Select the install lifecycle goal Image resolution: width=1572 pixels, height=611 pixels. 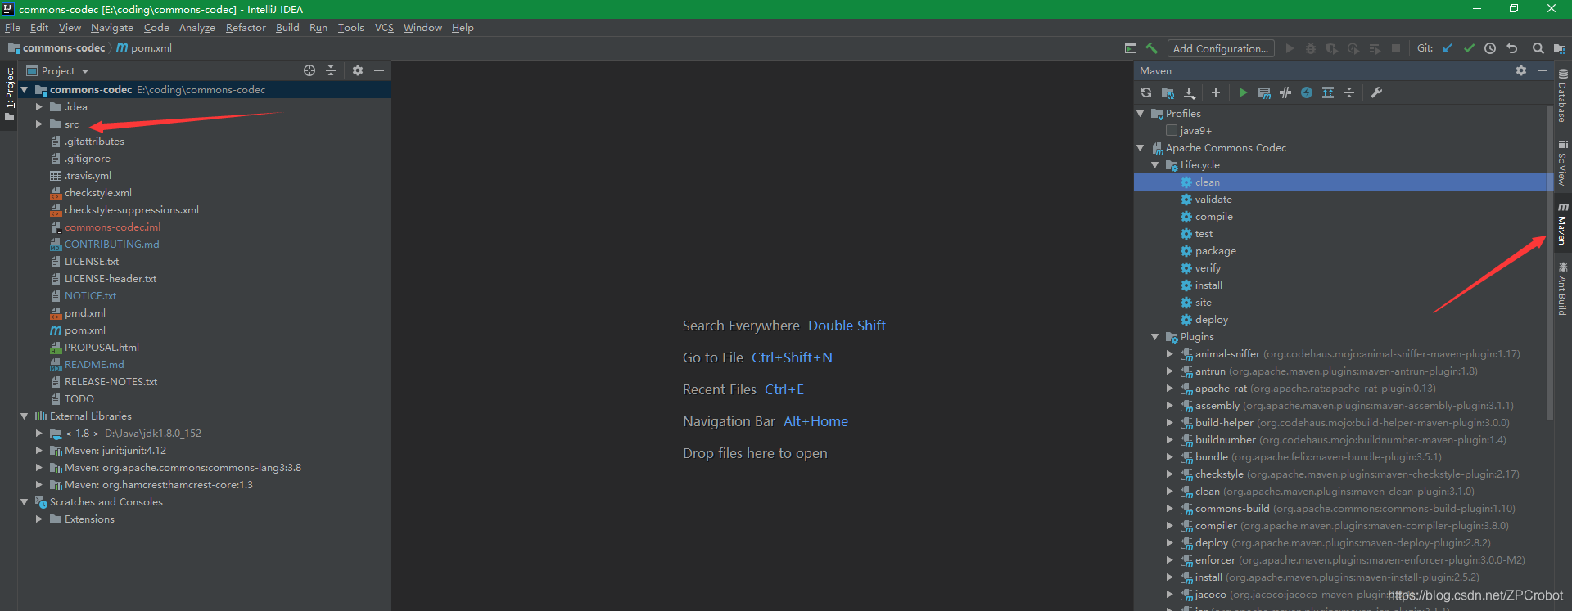(1208, 285)
